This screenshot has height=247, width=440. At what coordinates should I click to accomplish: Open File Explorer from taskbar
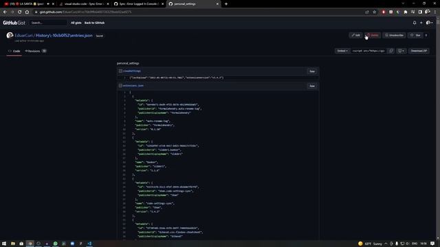tap(13, 244)
